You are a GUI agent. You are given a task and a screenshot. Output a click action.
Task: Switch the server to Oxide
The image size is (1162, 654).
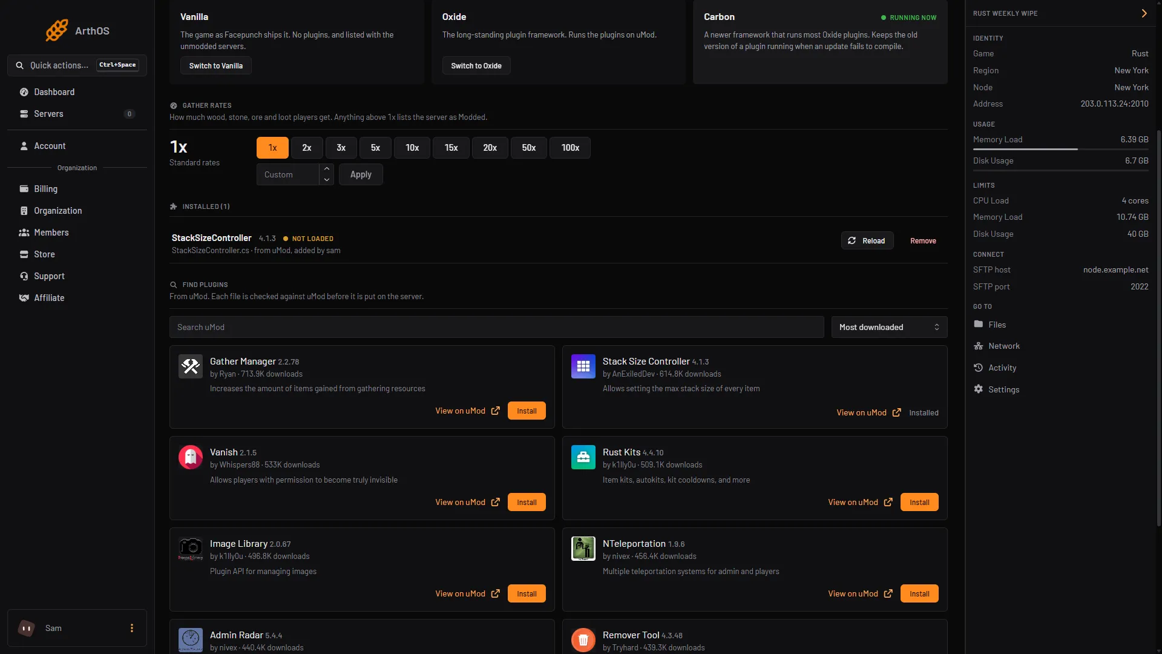click(x=476, y=66)
